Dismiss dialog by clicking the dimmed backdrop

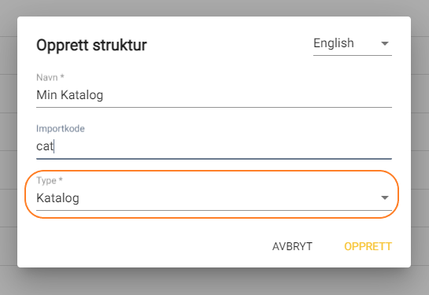(214, 282)
